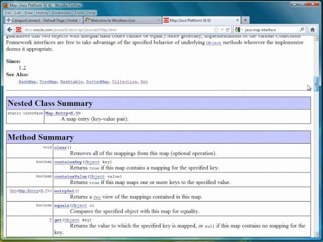Maximize the Firefox window
The height and width of the screenshot is (242, 323).
tap(302, 4)
